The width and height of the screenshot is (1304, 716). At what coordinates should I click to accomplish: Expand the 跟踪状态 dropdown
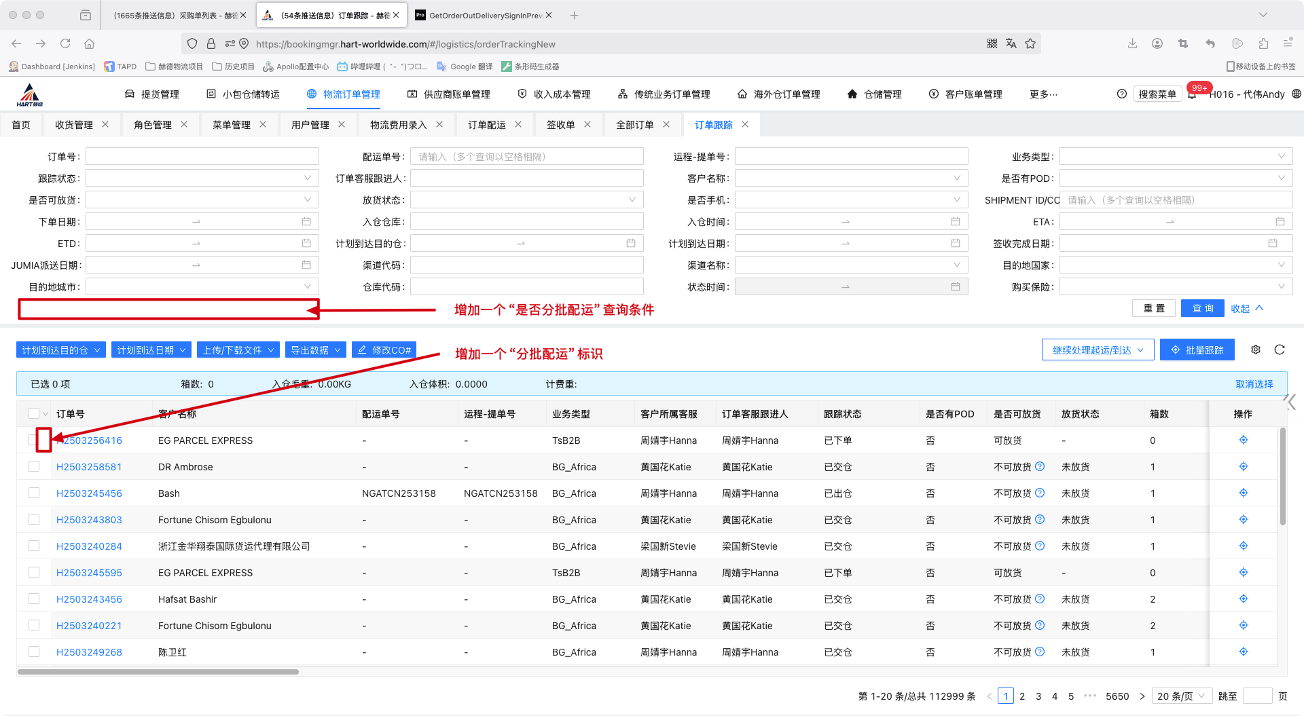tap(202, 178)
